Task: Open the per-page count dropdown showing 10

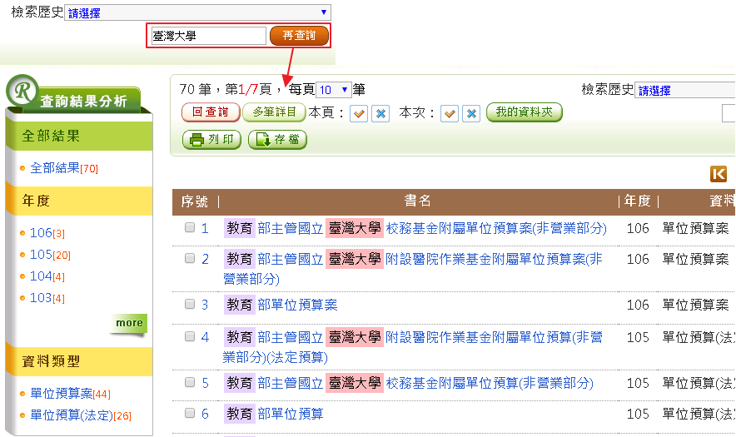Action: [334, 90]
